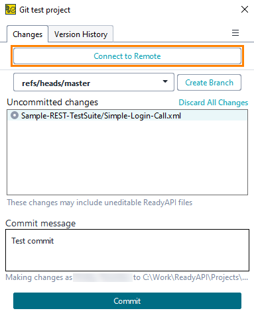Click the Connect to Remote button

(127, 56)
